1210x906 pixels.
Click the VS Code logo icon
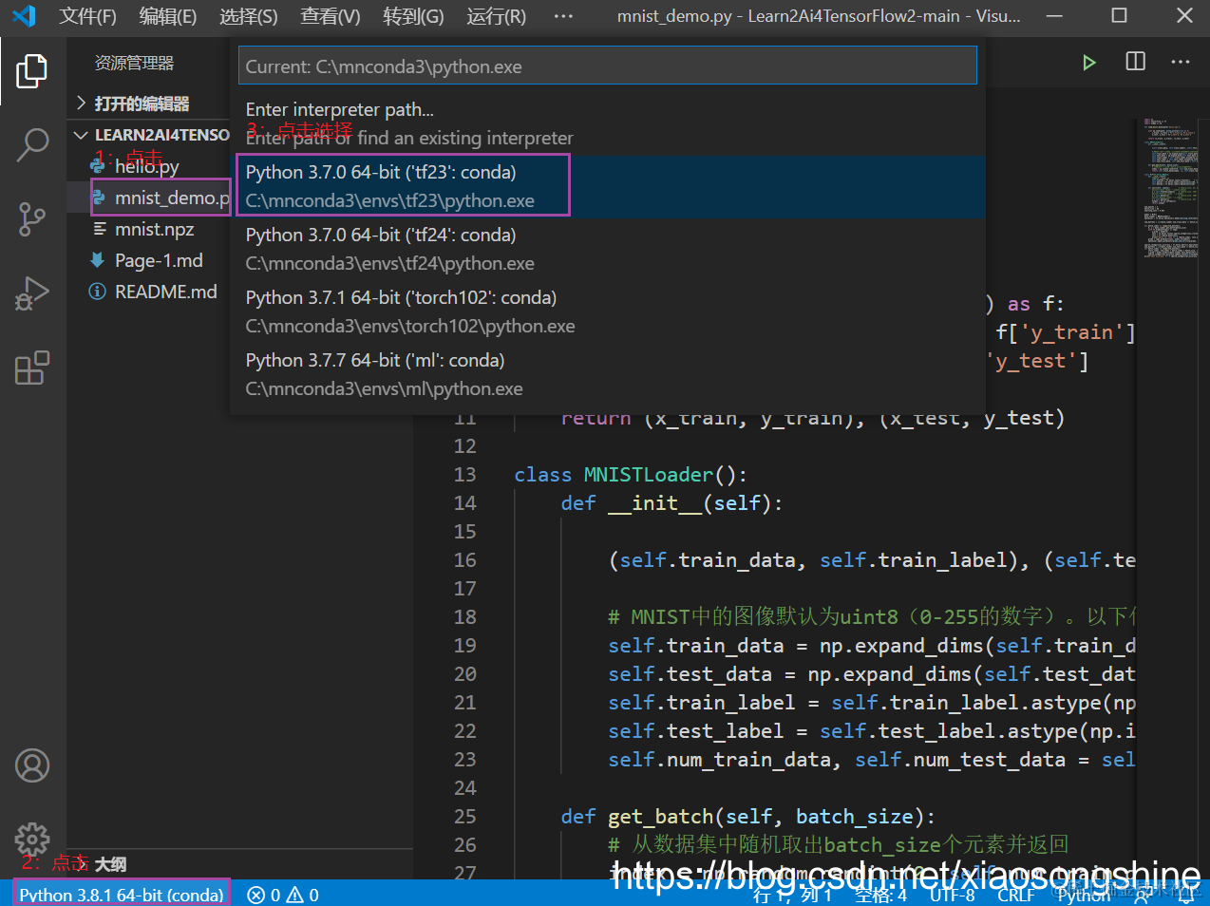click(x=24, y=16)
